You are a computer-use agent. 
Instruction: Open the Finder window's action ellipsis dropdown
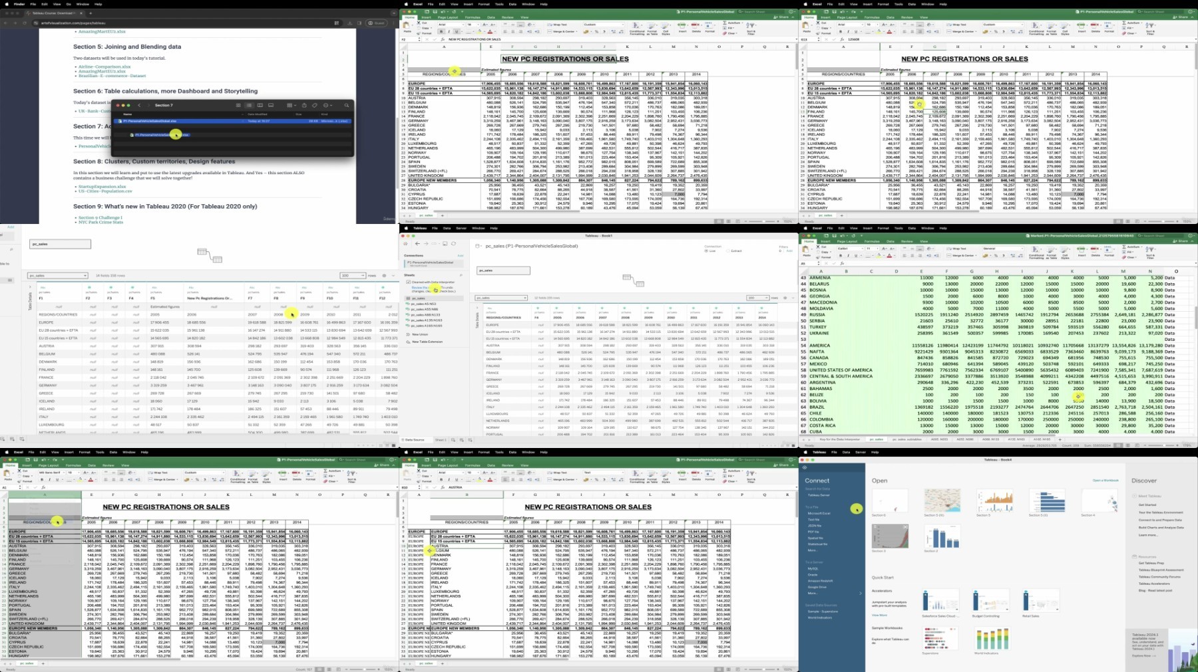point(328,105)
